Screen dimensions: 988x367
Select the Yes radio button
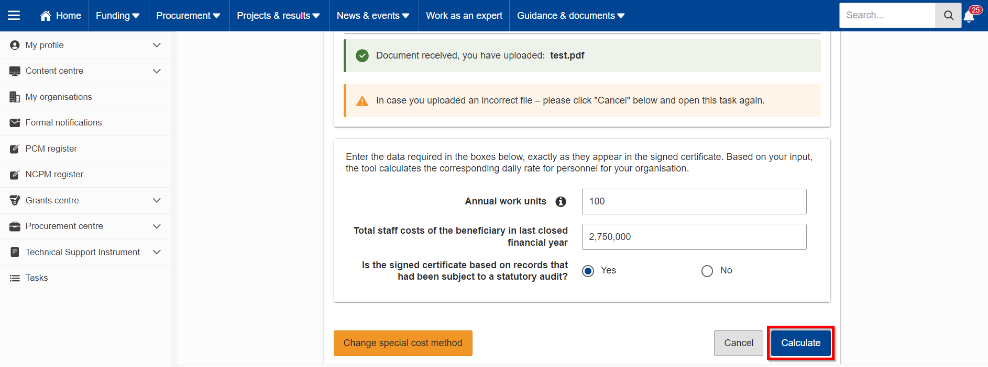click(x=588, y=271)
